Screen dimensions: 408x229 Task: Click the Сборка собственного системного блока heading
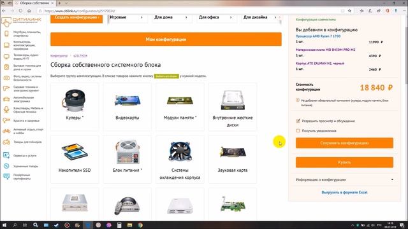coord(105,65)
